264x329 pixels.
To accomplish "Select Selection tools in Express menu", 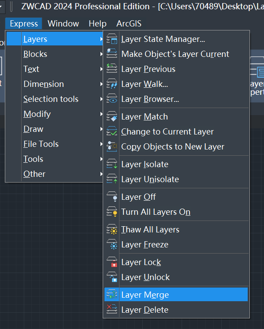I will point(55,99).
